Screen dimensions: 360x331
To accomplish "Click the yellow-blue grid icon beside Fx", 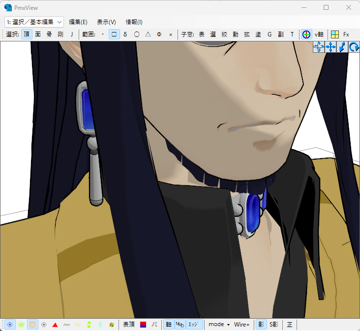I will [335, 34].
